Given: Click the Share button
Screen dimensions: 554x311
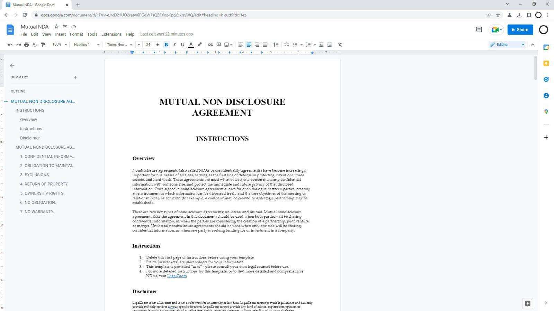Looking at the screenshot, I should (x=520, y=29).
